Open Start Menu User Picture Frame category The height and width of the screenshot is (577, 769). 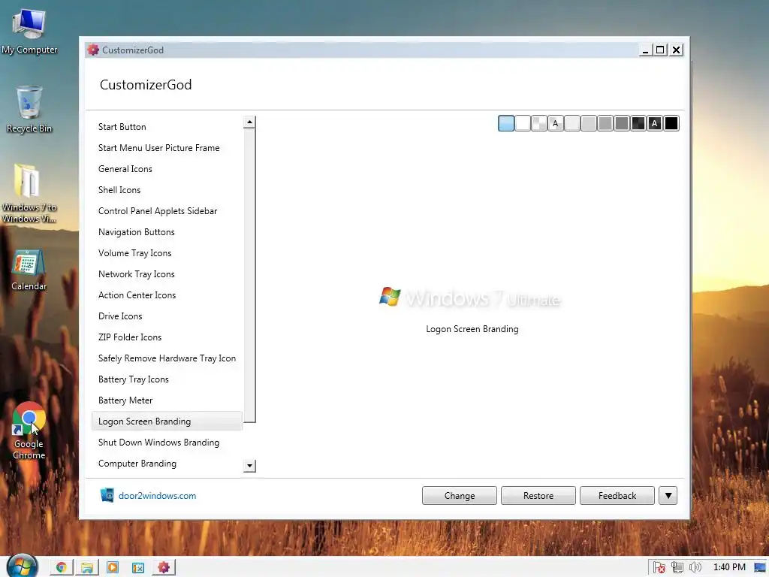click(x=167, y=148)
